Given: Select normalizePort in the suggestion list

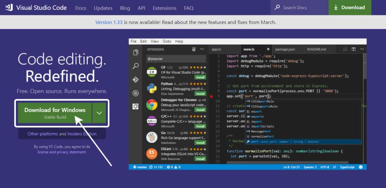Looking at the screenshot, I should pyautogui.click(x=303, y=137).
